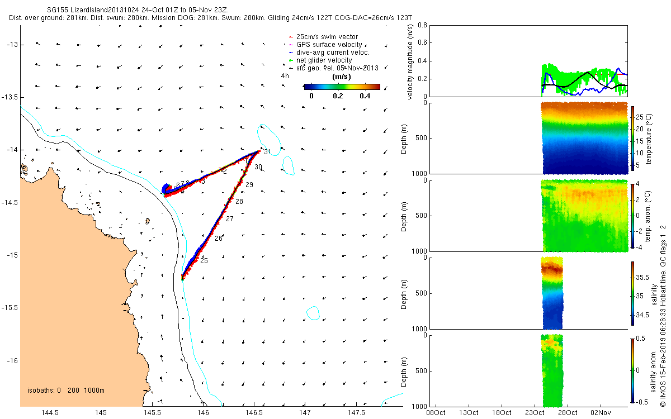Viewport: 671px width, 419px height.
Task: Click the '-15.5' latitude tick label
Action: (x=9, y=308)
